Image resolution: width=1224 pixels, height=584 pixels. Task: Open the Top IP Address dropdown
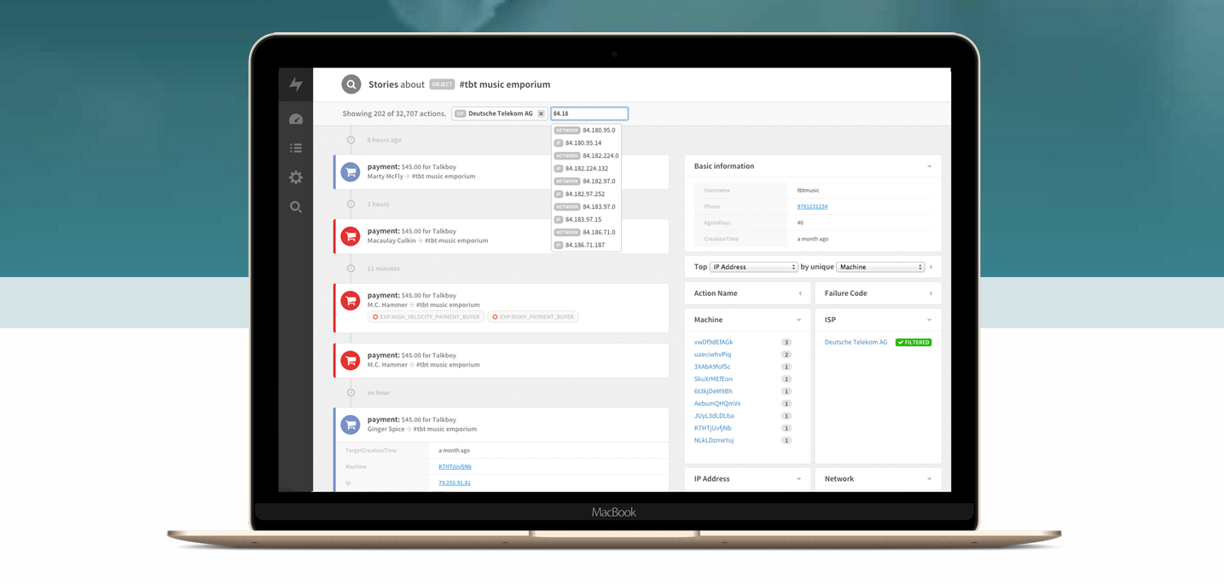754,267
